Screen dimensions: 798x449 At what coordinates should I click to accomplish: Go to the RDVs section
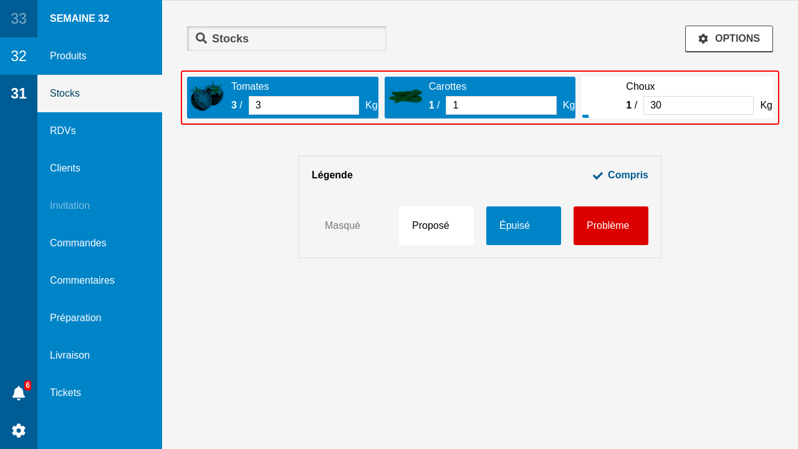click(x=63, y=131)
